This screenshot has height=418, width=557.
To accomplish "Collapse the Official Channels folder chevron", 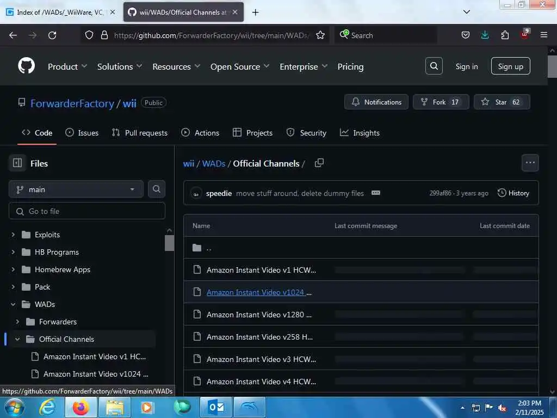I will click(17, 339).
